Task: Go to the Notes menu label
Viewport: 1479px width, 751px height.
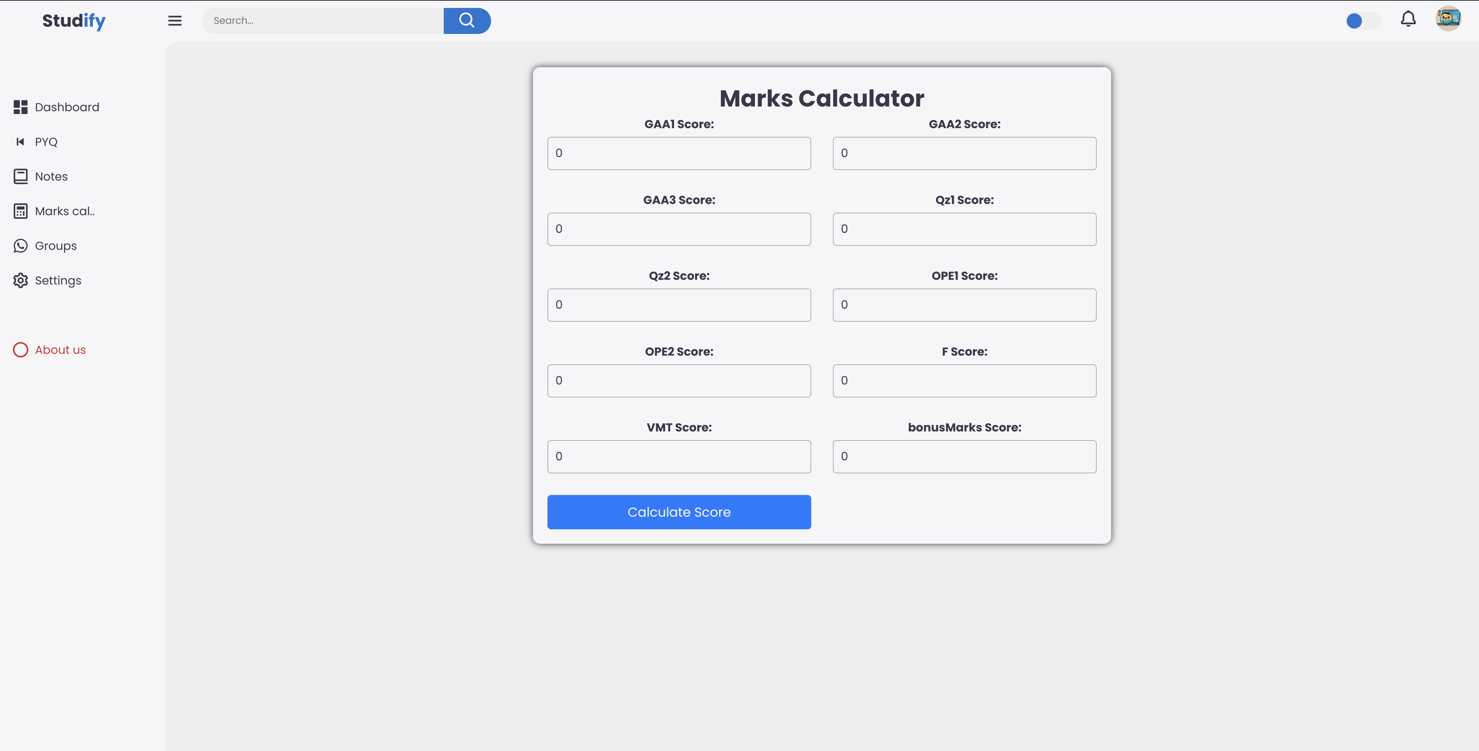Action: point(51,177)
